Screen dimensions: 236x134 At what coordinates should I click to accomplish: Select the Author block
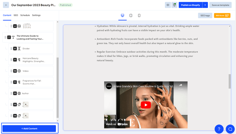31,93
